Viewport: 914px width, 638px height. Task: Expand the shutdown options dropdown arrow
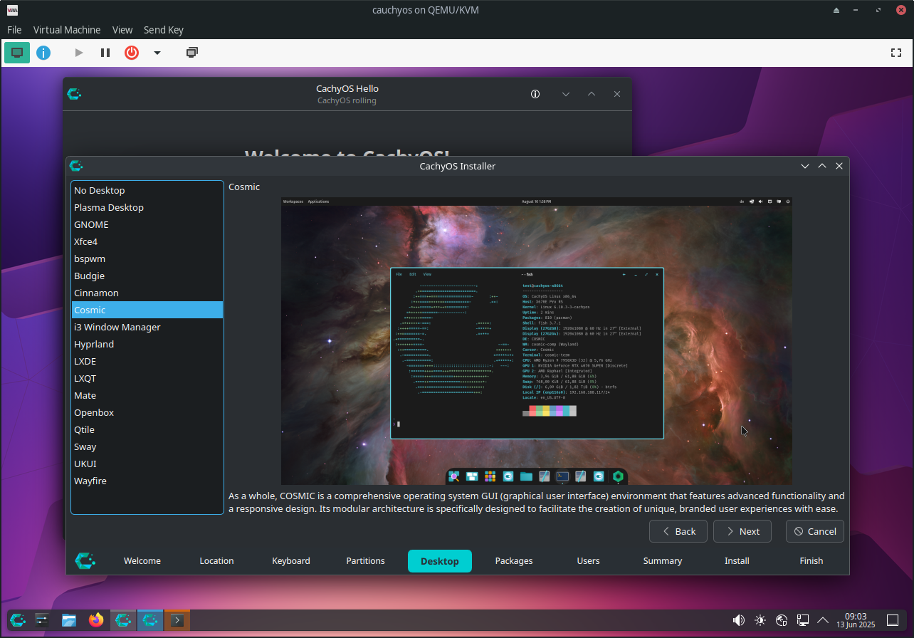[157, 53]
